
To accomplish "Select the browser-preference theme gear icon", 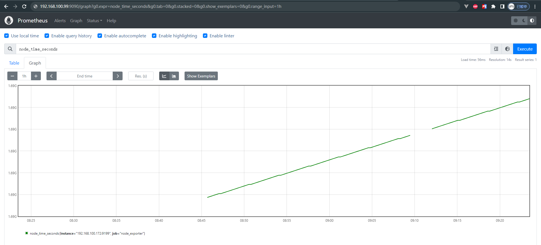I will tap(516, 20).
